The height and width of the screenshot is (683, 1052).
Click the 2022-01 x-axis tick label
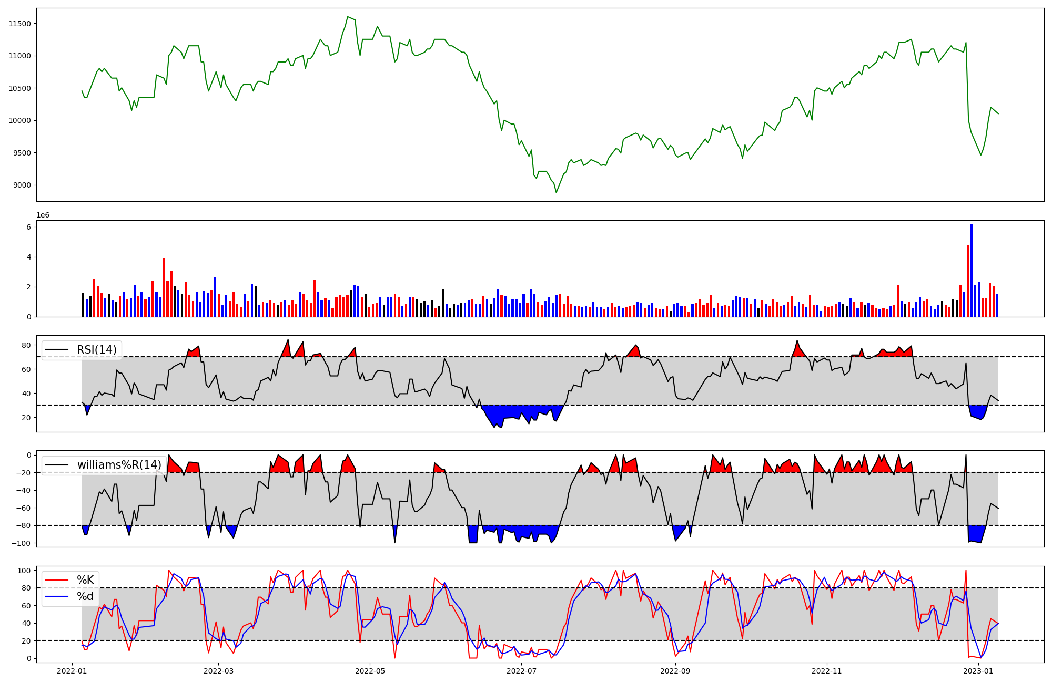click(x=72, y=671)
